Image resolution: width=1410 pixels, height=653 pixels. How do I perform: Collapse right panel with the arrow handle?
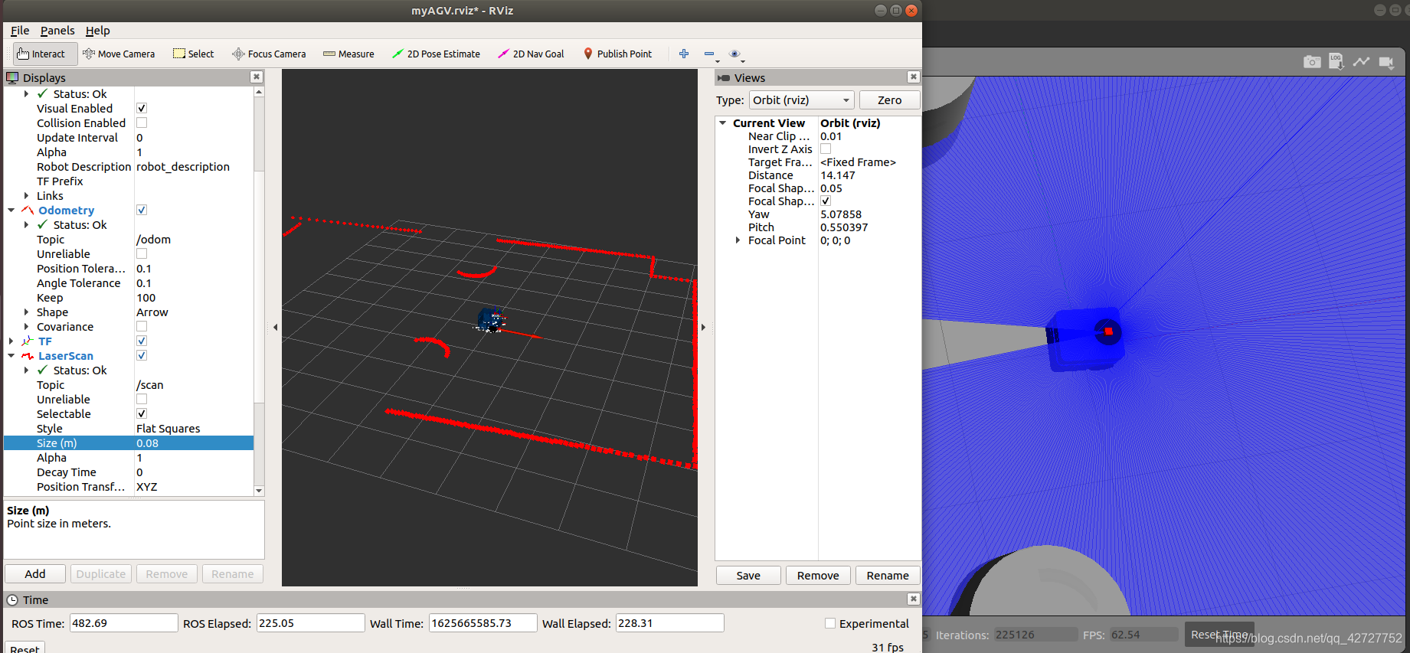(x=703, y=327)
